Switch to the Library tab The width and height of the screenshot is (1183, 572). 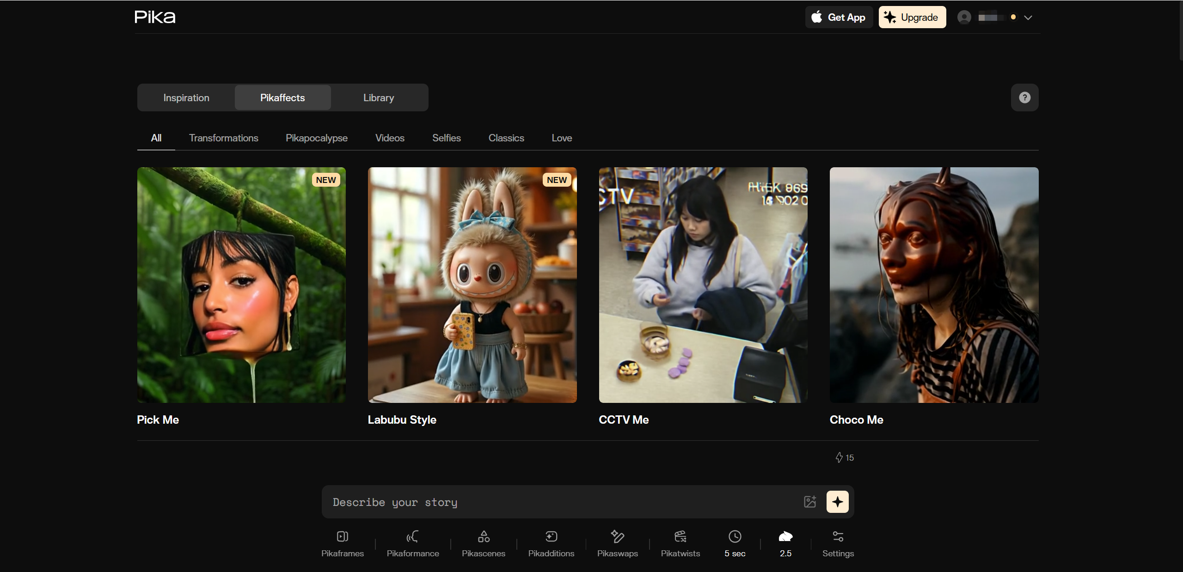379,97
